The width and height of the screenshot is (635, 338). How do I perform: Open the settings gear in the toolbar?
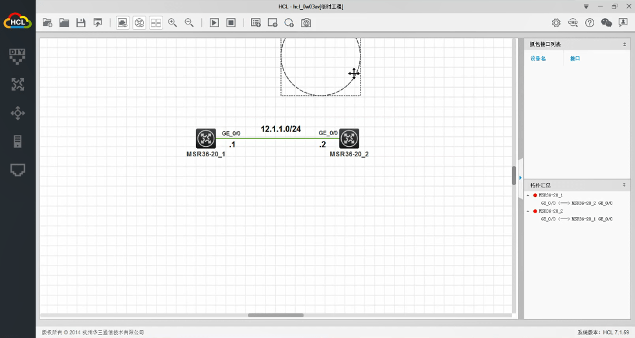(556, 23)
